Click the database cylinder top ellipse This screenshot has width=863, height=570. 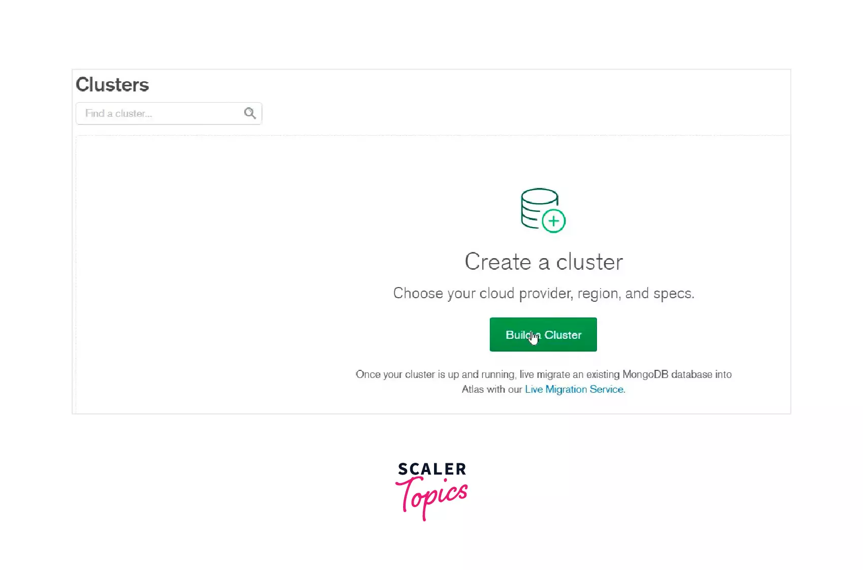pos(540,196)
